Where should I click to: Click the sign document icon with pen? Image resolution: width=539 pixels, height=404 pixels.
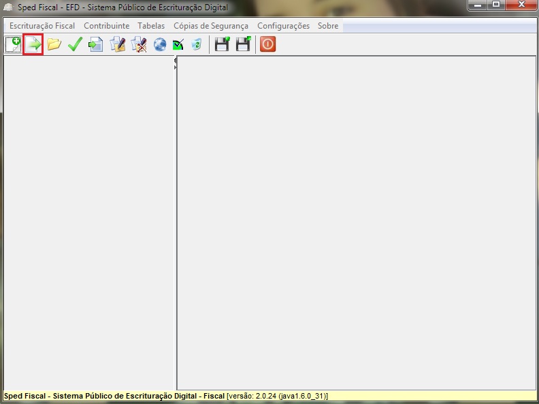point(118,45)
